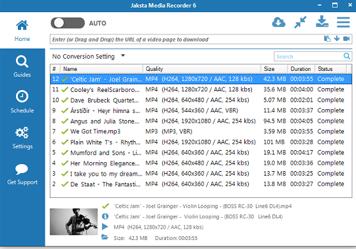
Task: Click the video camera record icon
Action: coord(346,38)
